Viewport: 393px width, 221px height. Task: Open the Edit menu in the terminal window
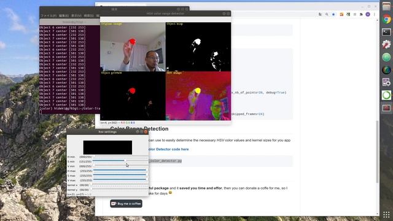coord(64,16)
